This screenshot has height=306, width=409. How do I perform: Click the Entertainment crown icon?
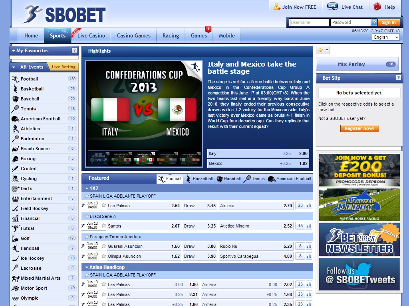tap(16, 198)
